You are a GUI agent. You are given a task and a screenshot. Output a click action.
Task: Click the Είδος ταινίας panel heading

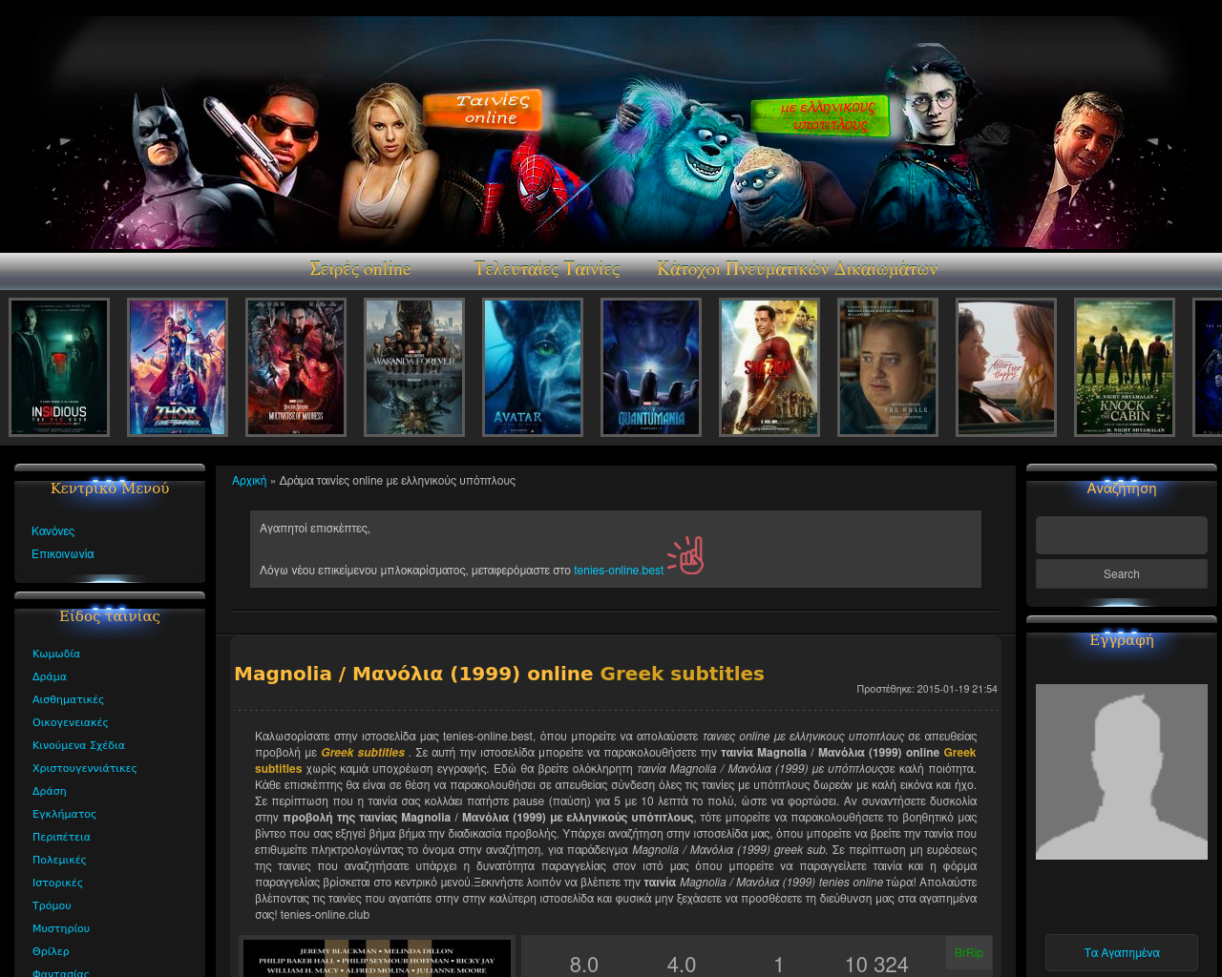click(x=110, y=616)
